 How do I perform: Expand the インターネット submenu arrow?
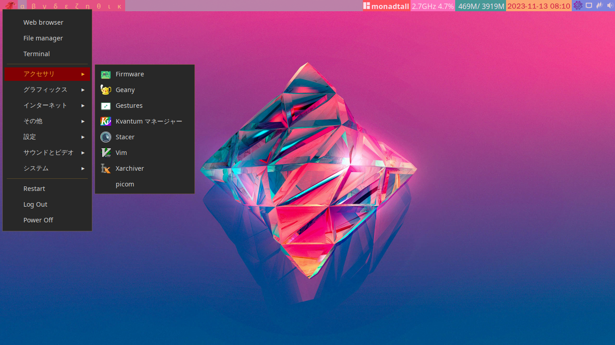coord(83,106)
